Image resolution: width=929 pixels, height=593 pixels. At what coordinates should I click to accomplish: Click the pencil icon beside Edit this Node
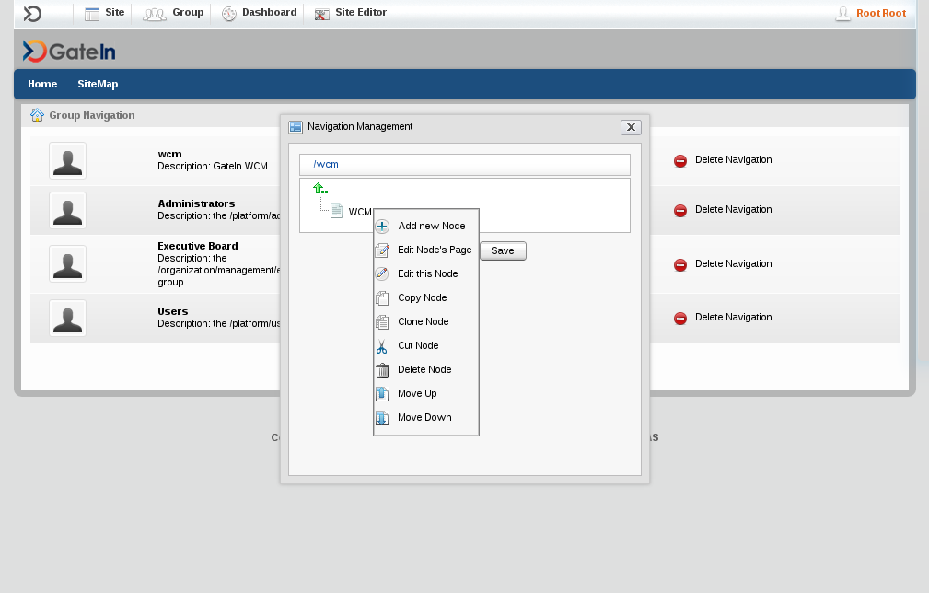click(x=382, y=273)
